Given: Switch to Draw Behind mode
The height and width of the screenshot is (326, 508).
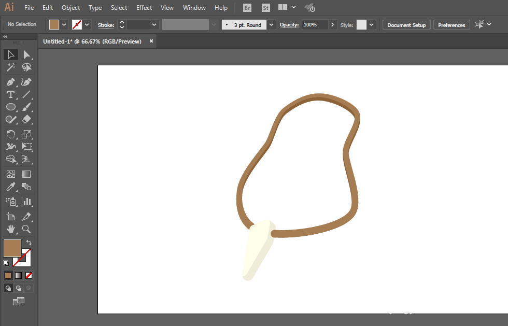Looking at the screenshot, I should pyautogui.click(x=19, y=288).
